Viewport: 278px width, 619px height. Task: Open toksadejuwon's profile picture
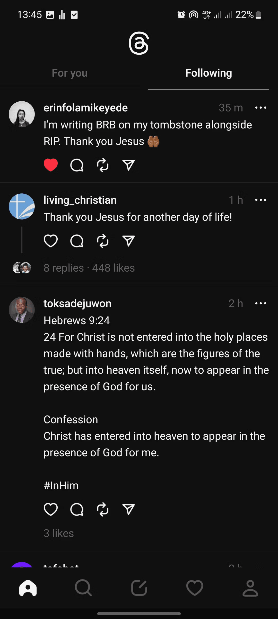[22, 310]
